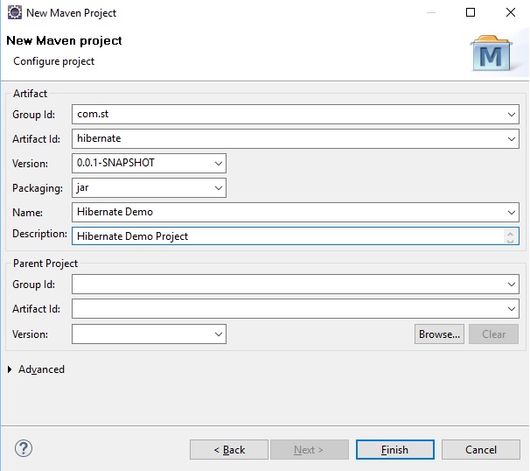Click the disabled Next button

coord(310,450)
